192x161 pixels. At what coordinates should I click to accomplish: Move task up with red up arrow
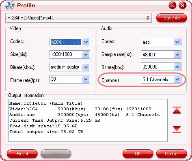tap(177, 110)
